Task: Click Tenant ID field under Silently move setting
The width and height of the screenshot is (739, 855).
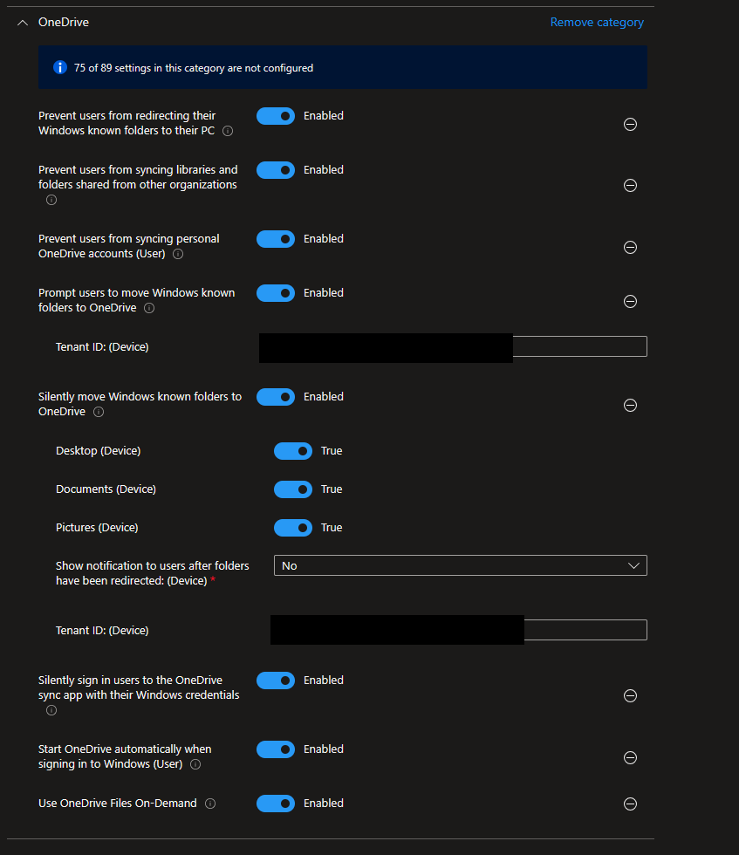Action: pos(585,630)
